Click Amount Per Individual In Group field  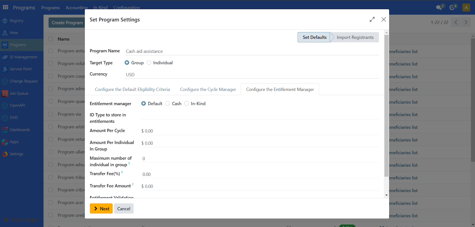tap(260, 143)
